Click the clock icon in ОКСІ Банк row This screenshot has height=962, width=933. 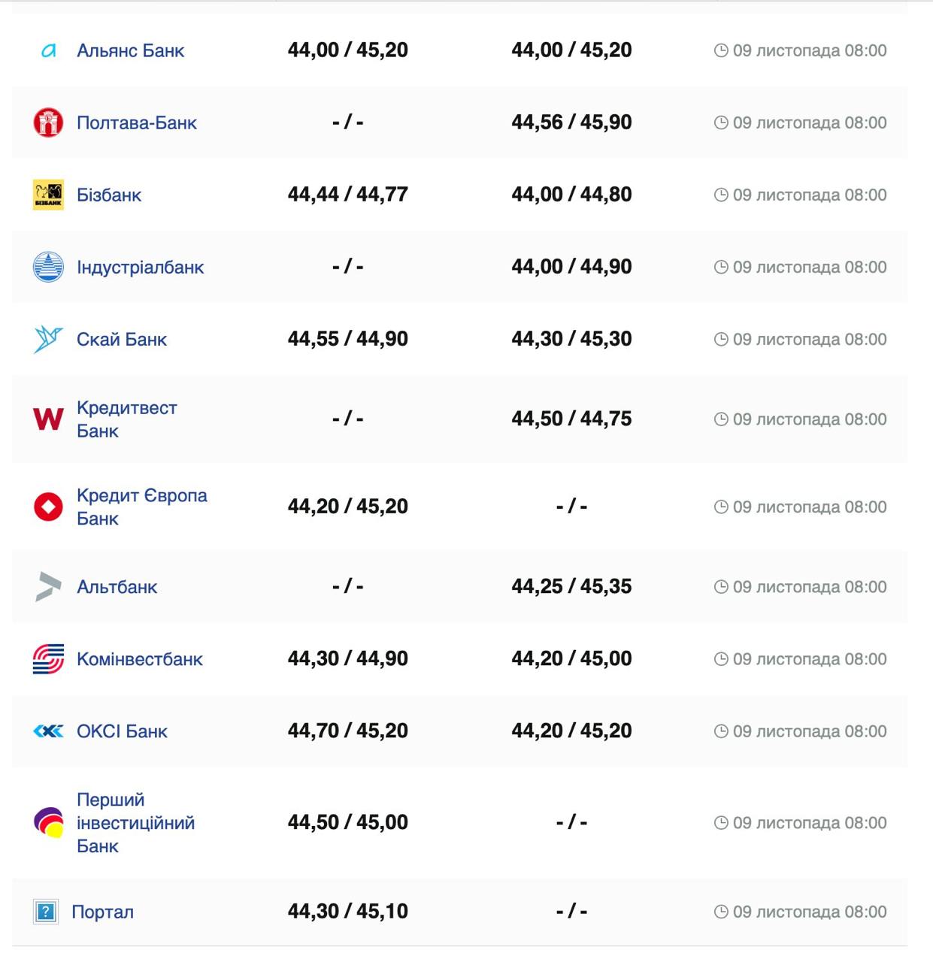(721, 731)
